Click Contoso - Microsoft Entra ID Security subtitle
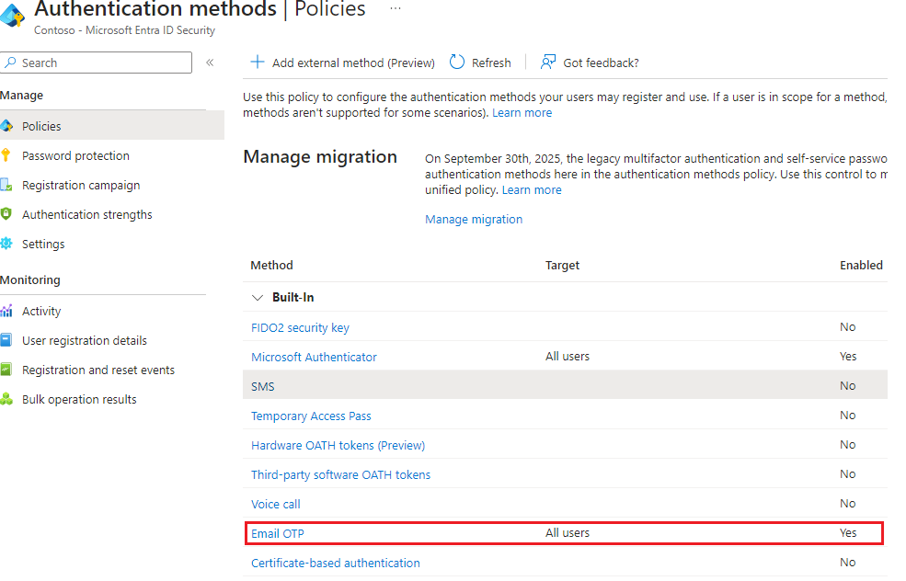Image resolution: width=906 pixels, height=581 pixels. click(x=124, y=30)
